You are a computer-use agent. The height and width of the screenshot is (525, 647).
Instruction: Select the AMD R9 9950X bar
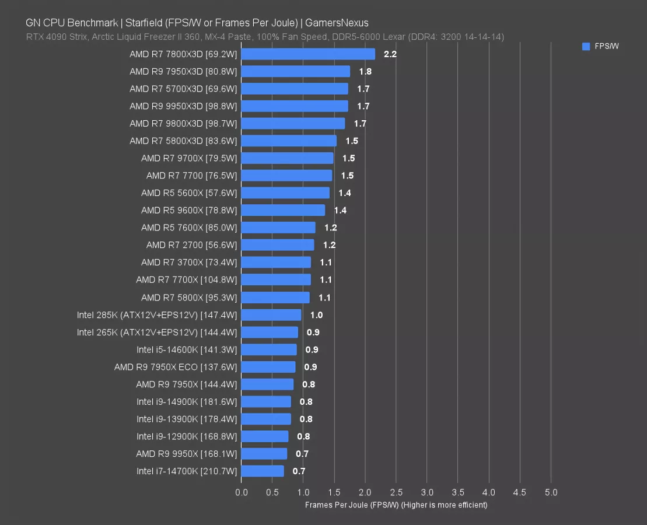264,454
